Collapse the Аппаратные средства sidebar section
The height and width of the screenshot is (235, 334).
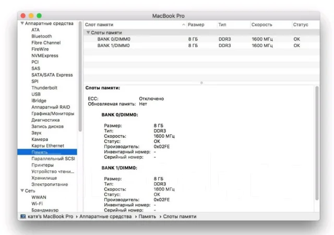point(22,23)
